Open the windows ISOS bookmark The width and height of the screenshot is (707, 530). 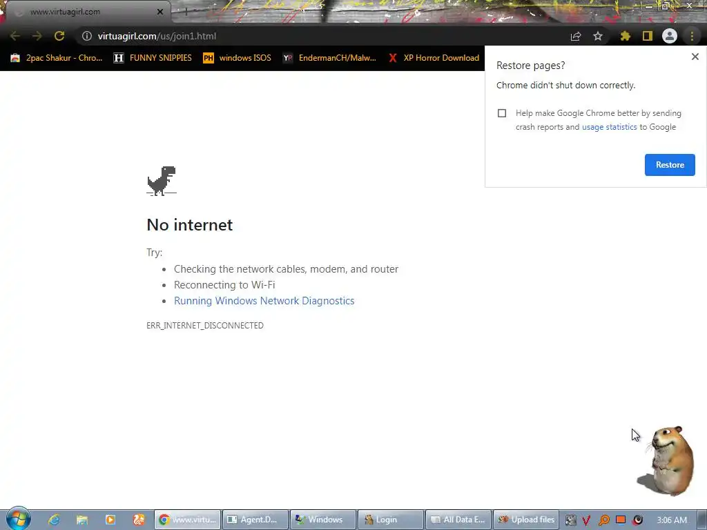point(238,58)
